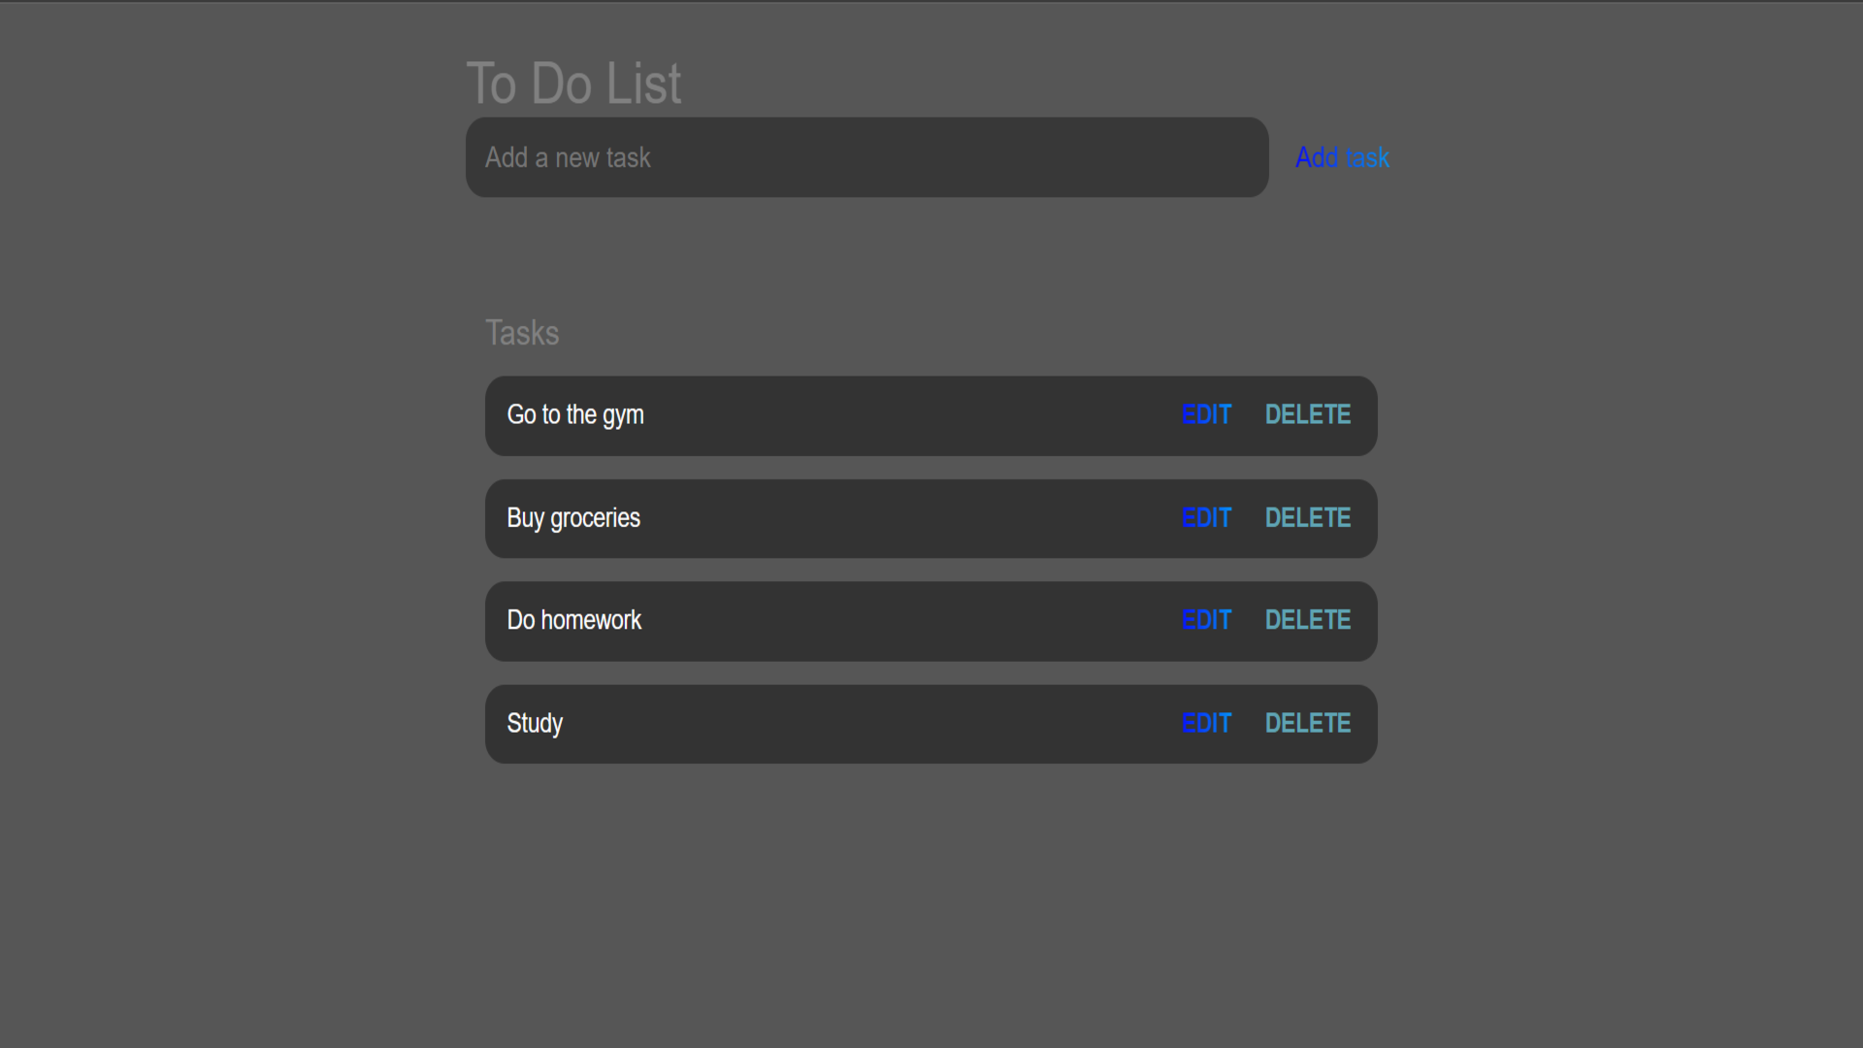Delete the Do homework task

click(x=1307, y=620)
